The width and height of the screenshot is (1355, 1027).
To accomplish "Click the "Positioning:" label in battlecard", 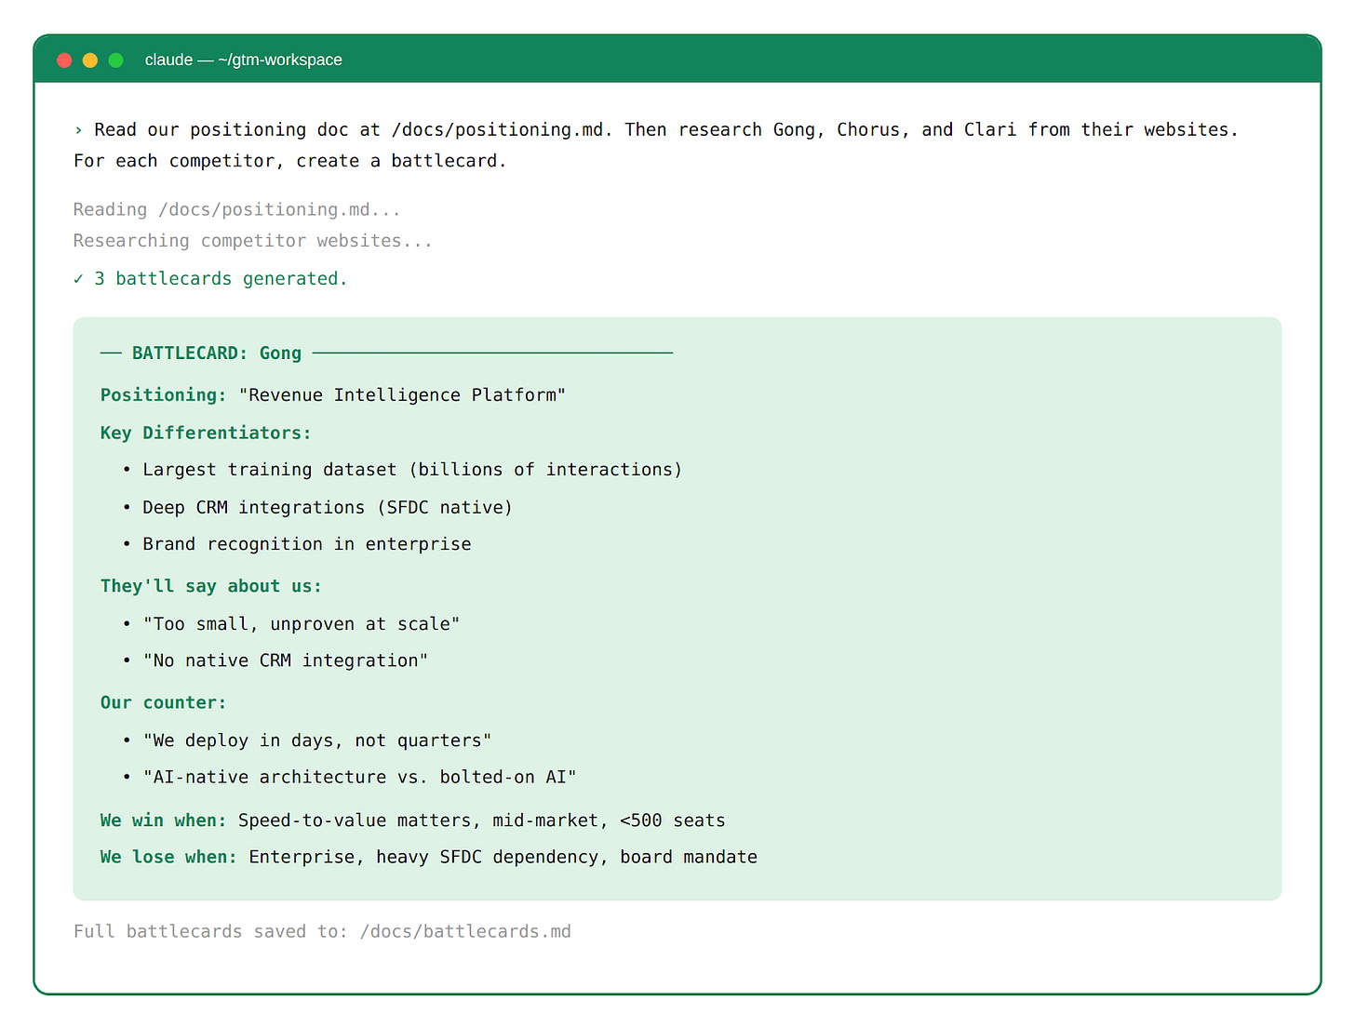I will pos(163,395).
